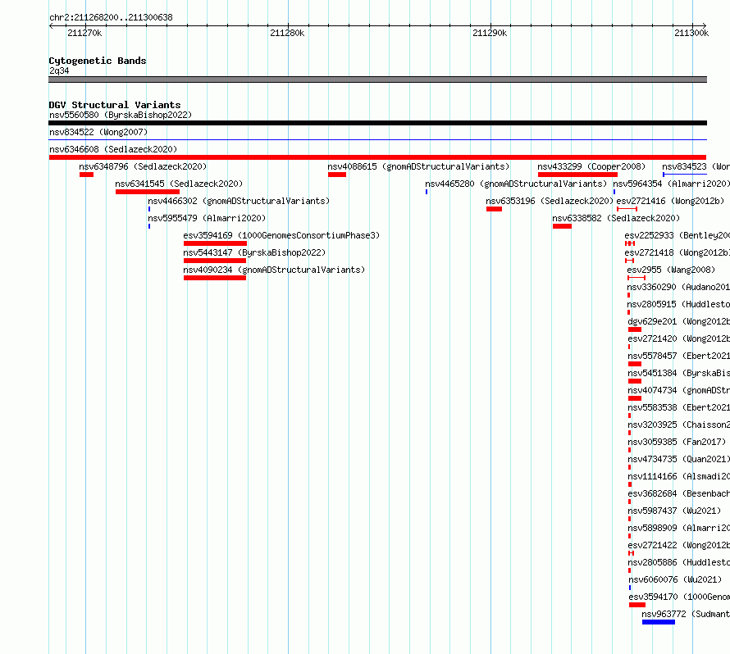Select nsv5964354 (Almarri2020) label
730x654 pixels.
pos(671,184)
